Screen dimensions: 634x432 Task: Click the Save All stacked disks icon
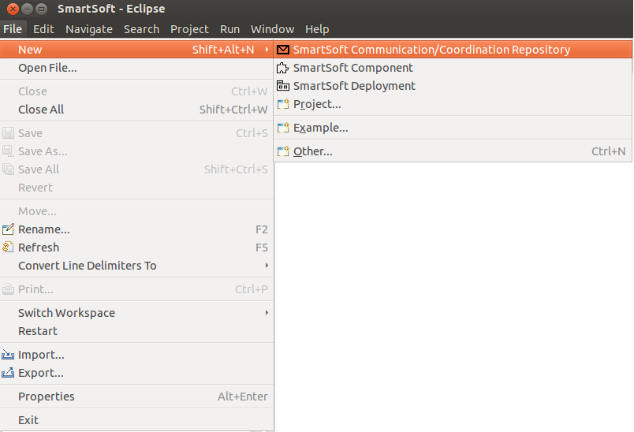coord(8,169)
